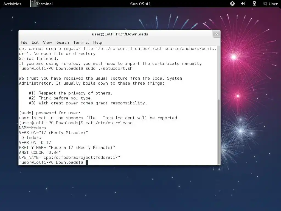Click the line 'Script finished.'
281x211 pixels.
(39, 59)
